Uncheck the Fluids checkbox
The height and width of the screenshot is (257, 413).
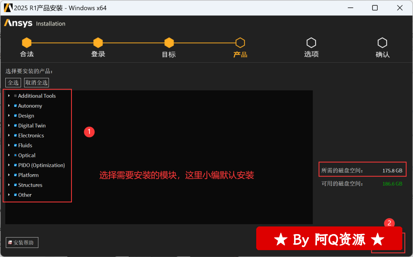click(x=15, y=145)
